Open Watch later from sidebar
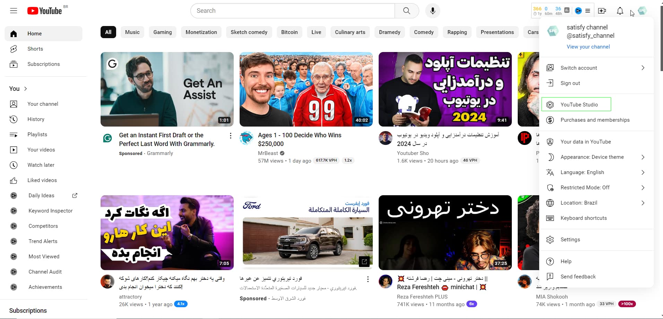Viewport: 663px width, 319px height. 41,165
